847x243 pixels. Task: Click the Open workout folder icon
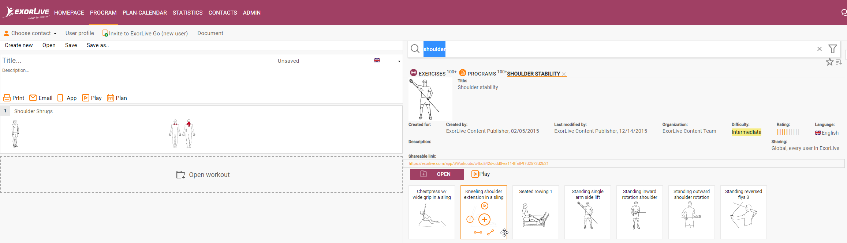pyautogui.click(x=181, y=175)
